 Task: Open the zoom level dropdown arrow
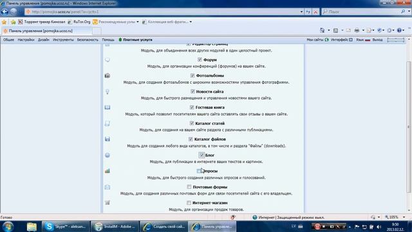pyautogui.click(x=404, y=217)
